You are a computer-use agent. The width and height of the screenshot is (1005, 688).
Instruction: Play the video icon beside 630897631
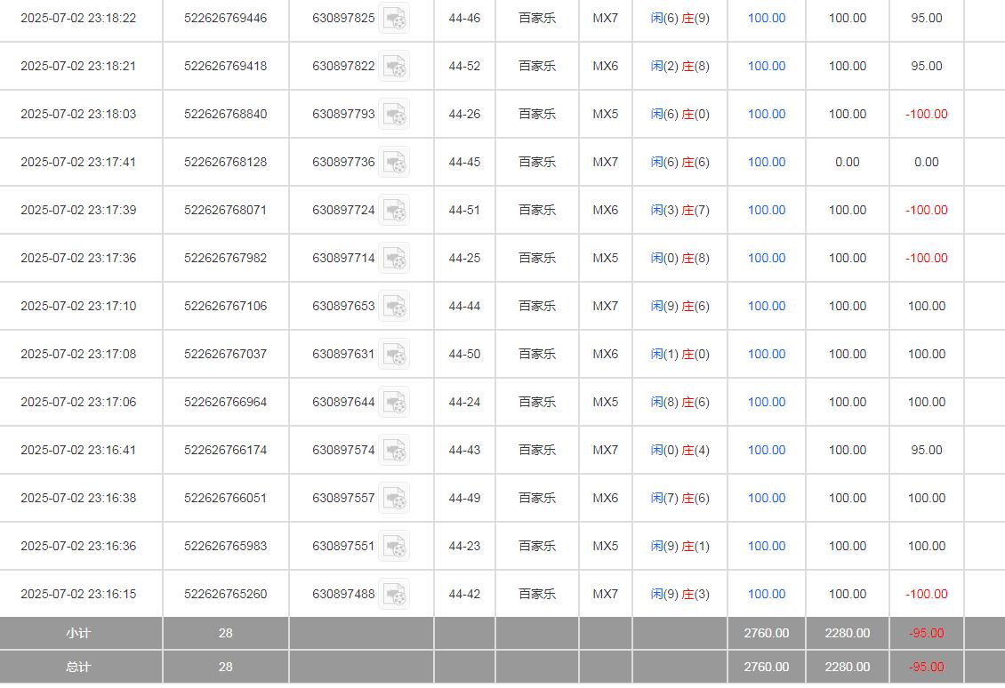pos(394,355)
